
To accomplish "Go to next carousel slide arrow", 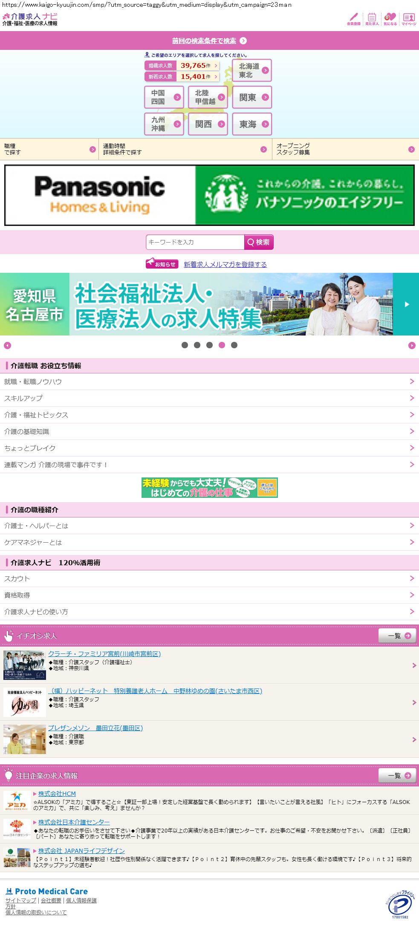I will (412, 345).
